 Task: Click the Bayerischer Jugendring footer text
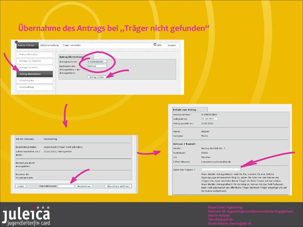(x=225, y=207)
